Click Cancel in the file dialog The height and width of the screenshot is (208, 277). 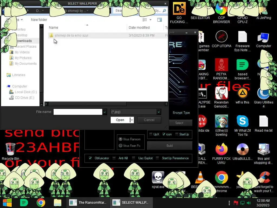pyautogui.click(x=149, y=120)
